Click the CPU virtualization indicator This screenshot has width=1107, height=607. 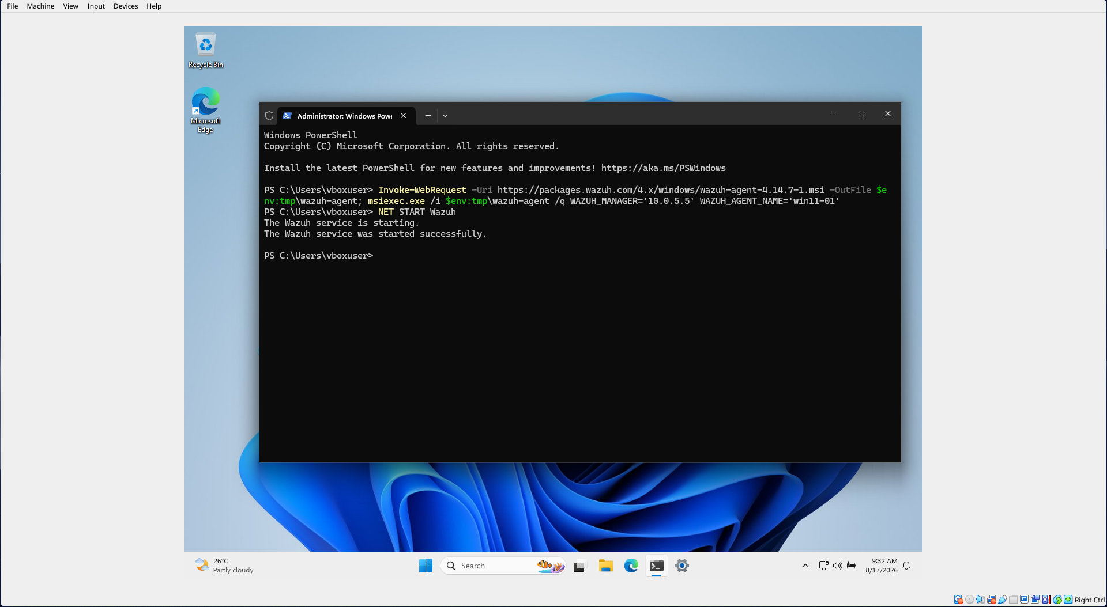coord(1046,600)
